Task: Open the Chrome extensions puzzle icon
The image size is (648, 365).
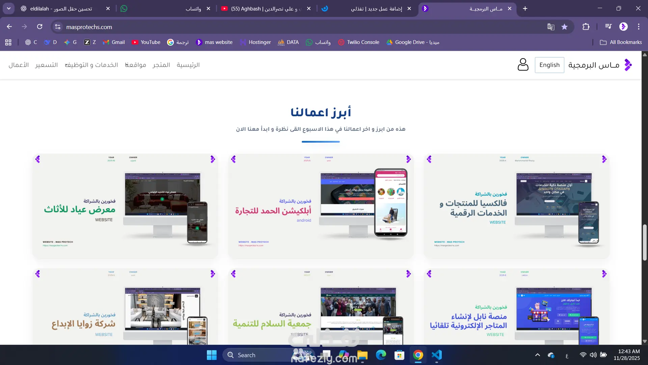Action: pos(586,27)
